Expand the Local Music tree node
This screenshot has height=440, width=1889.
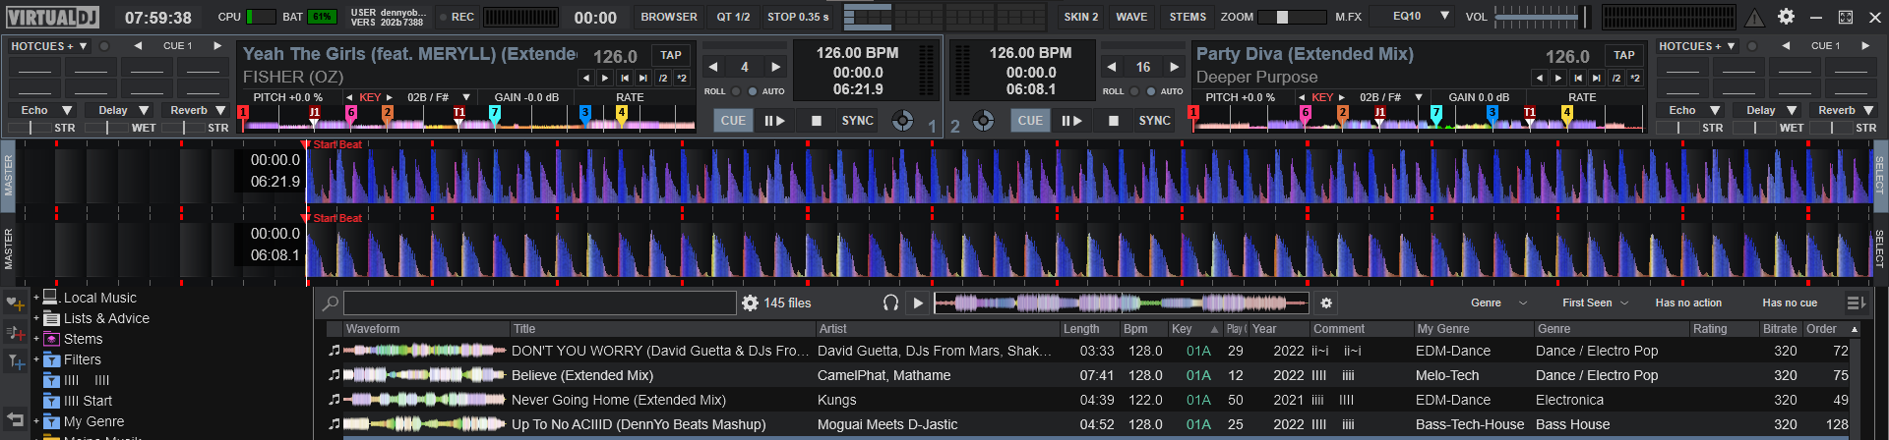(x=36, y=298)
